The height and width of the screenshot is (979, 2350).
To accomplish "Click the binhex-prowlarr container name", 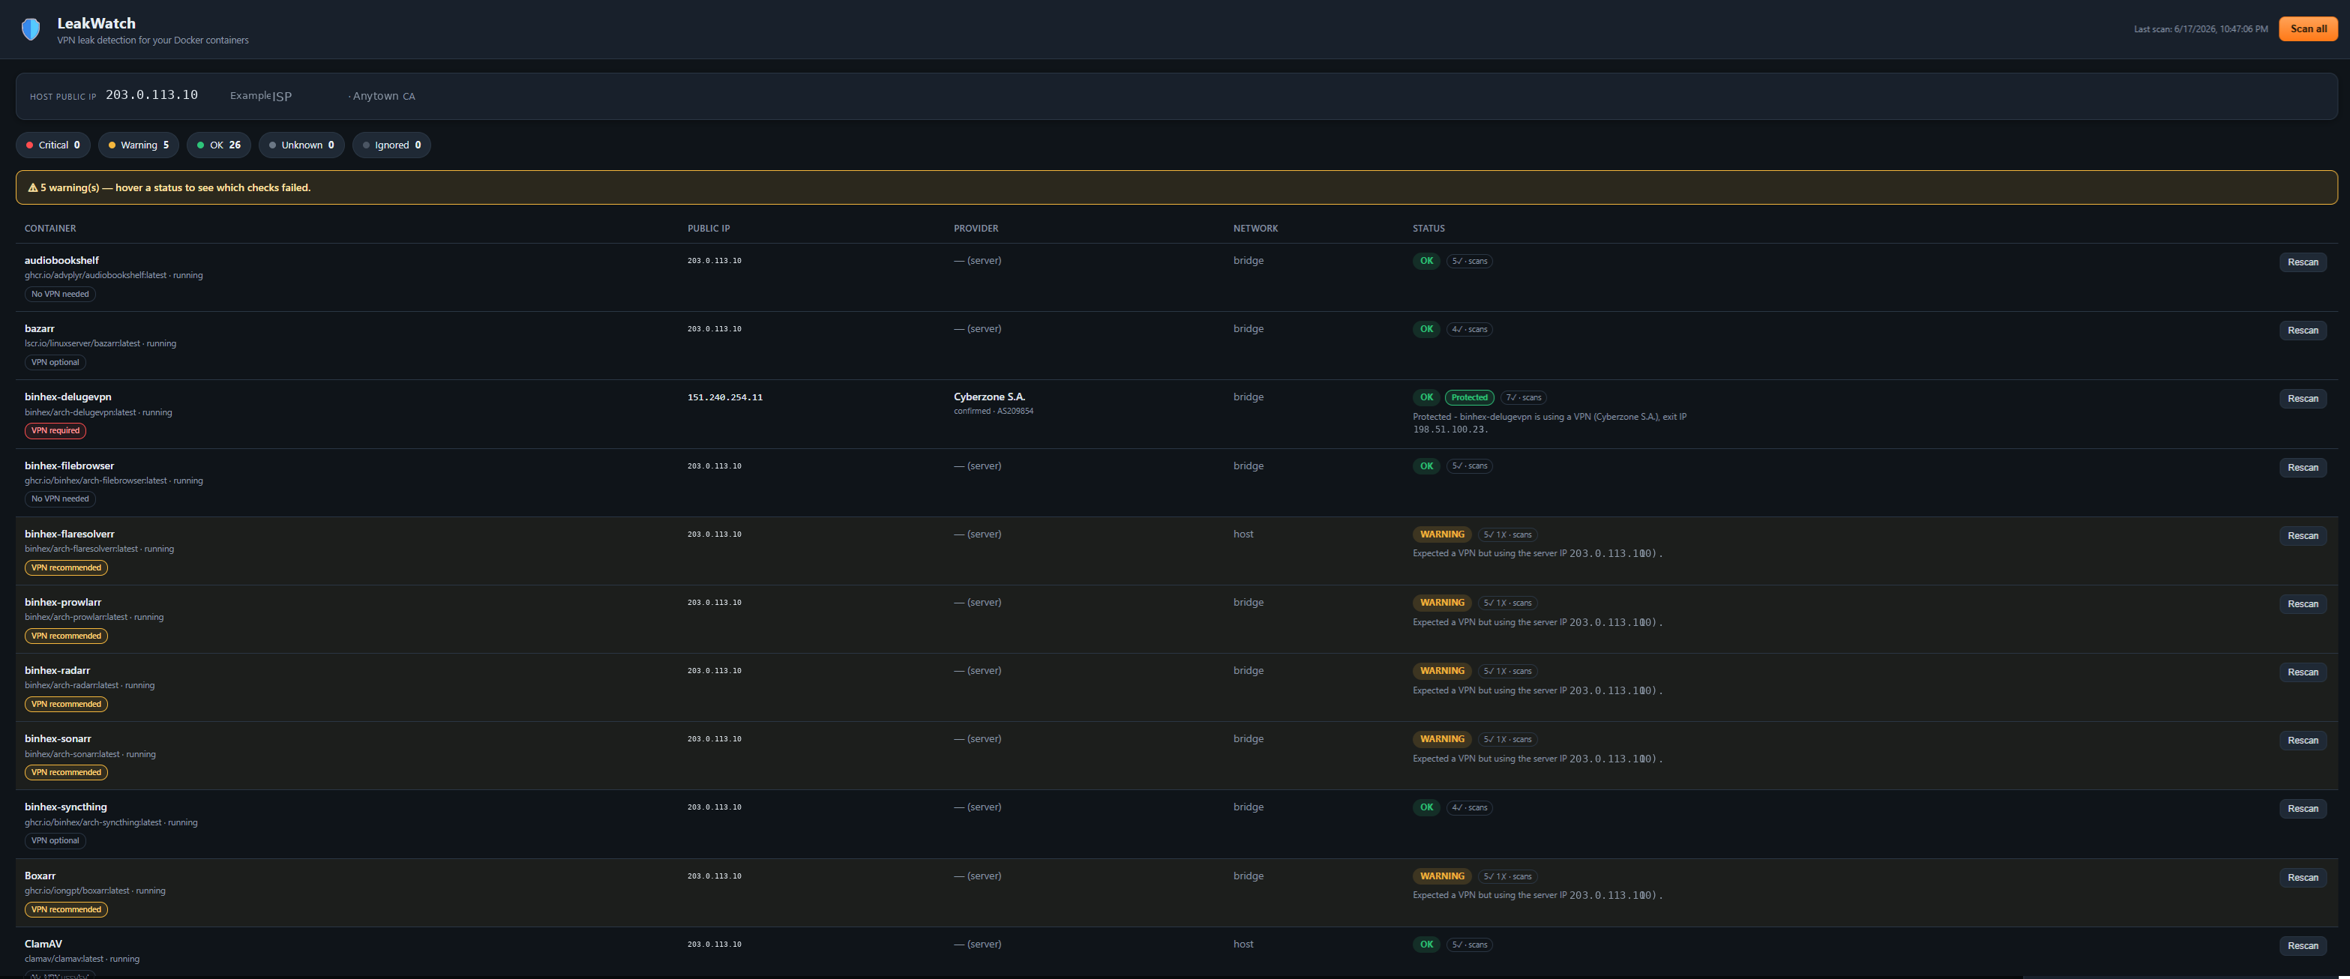I will tap(63, 602).
